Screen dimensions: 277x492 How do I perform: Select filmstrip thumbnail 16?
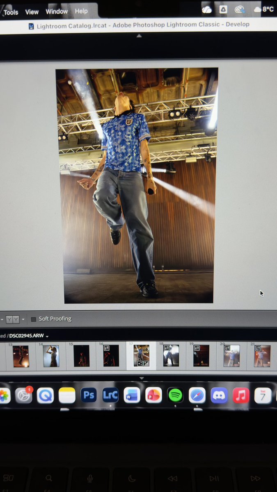coord(111,356)
